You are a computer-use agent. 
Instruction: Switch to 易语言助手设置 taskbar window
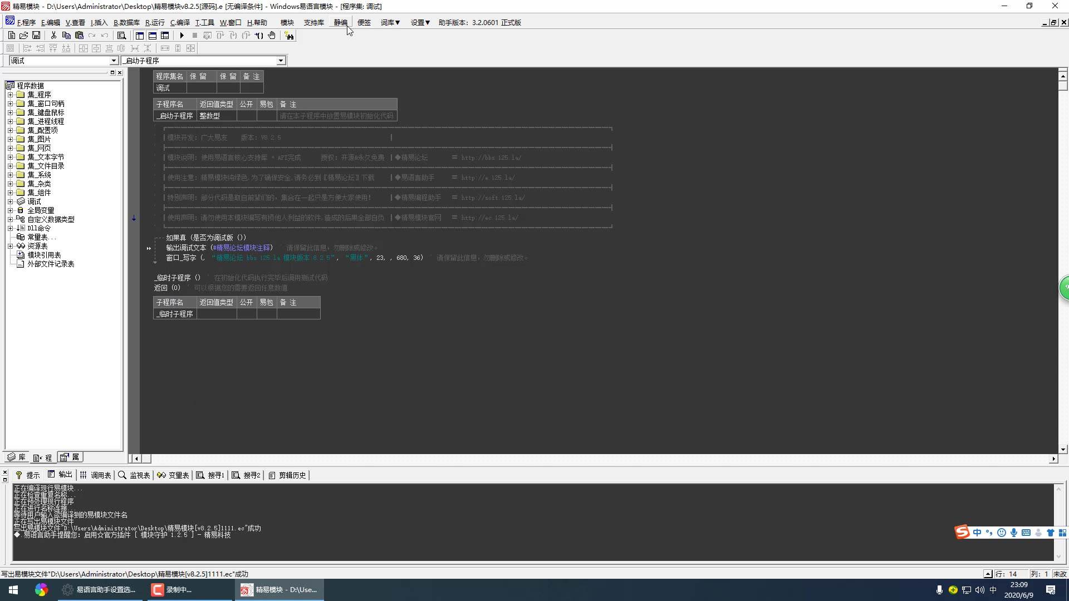coord(99,589)
